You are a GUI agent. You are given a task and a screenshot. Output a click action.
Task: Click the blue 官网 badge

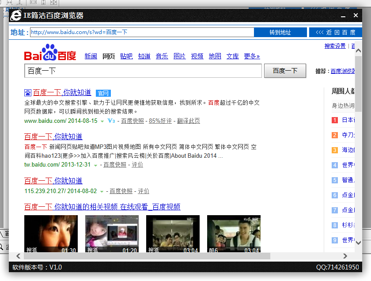pyautogui.click(x=103, y=93)
